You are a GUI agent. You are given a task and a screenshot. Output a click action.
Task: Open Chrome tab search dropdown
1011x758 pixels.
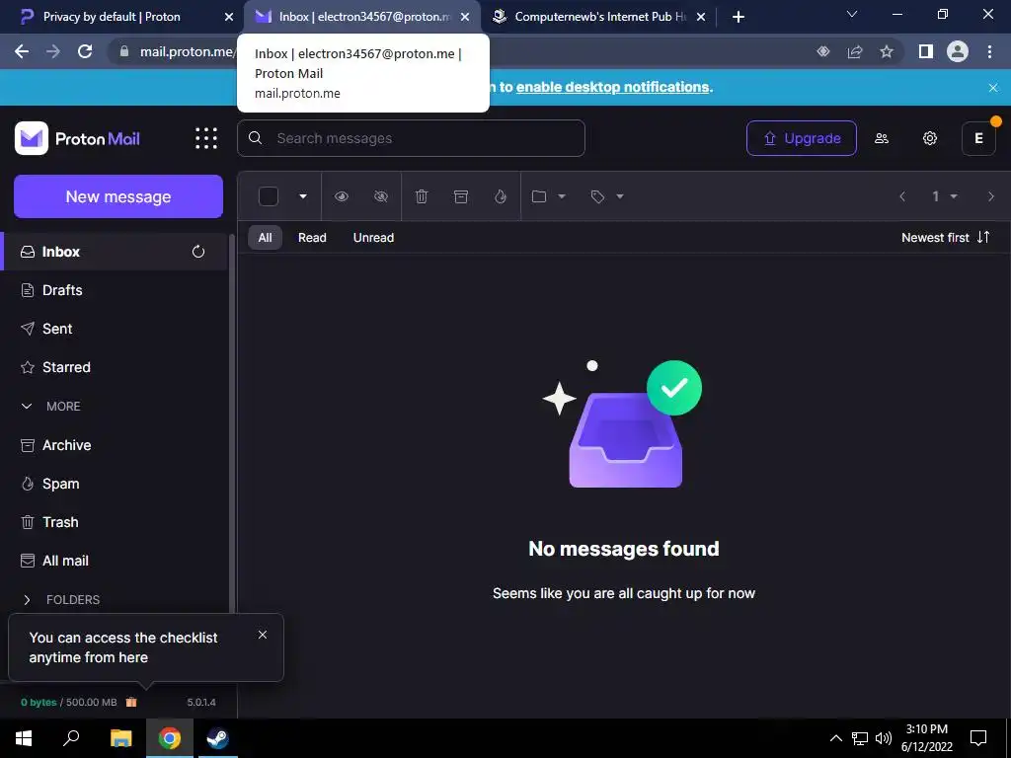[x=852, y=15]
